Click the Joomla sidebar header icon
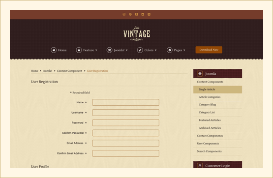Viewport: 273px width, 178px height. coord(200,74)
